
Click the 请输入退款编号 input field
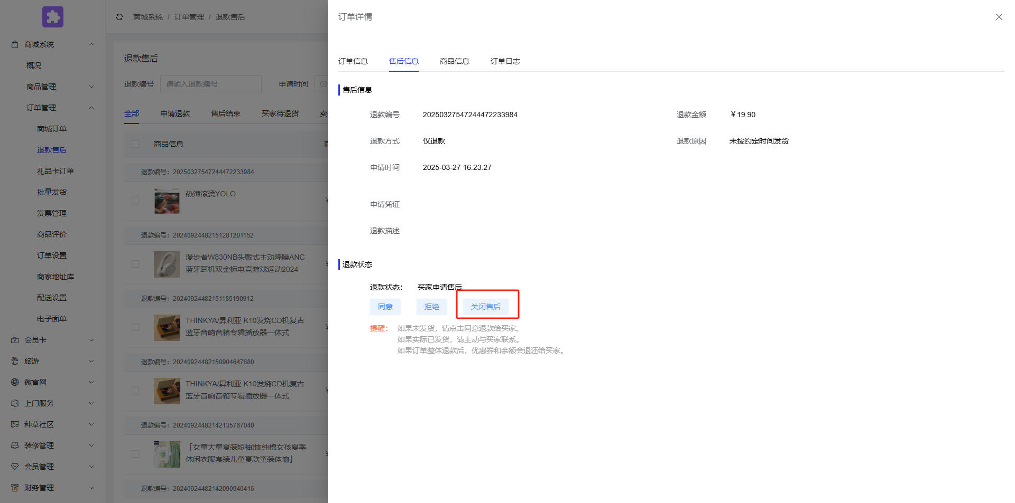(210, 83)
